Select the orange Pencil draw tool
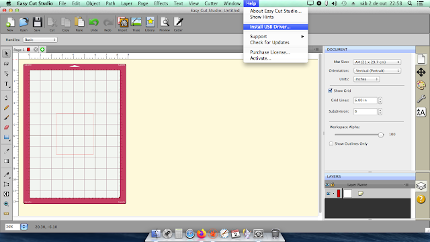 pos(6,108)
